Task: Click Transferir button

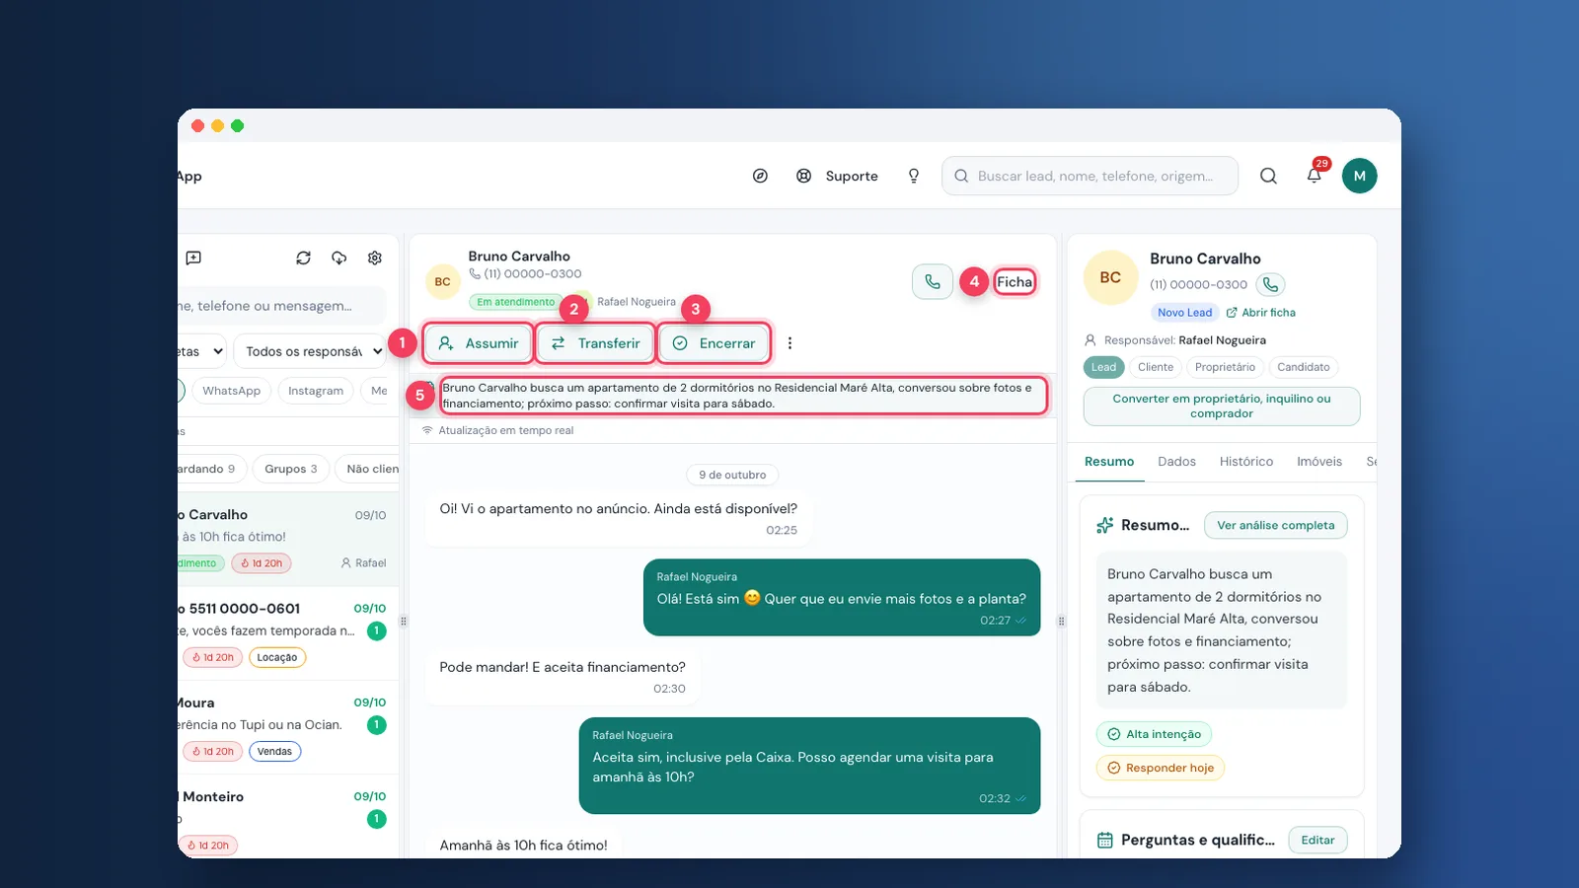Action: (x=595, y=343)
